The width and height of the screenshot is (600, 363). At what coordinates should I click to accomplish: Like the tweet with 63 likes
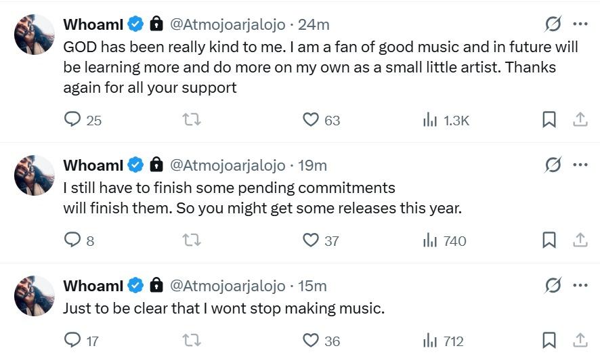(311, 120)
